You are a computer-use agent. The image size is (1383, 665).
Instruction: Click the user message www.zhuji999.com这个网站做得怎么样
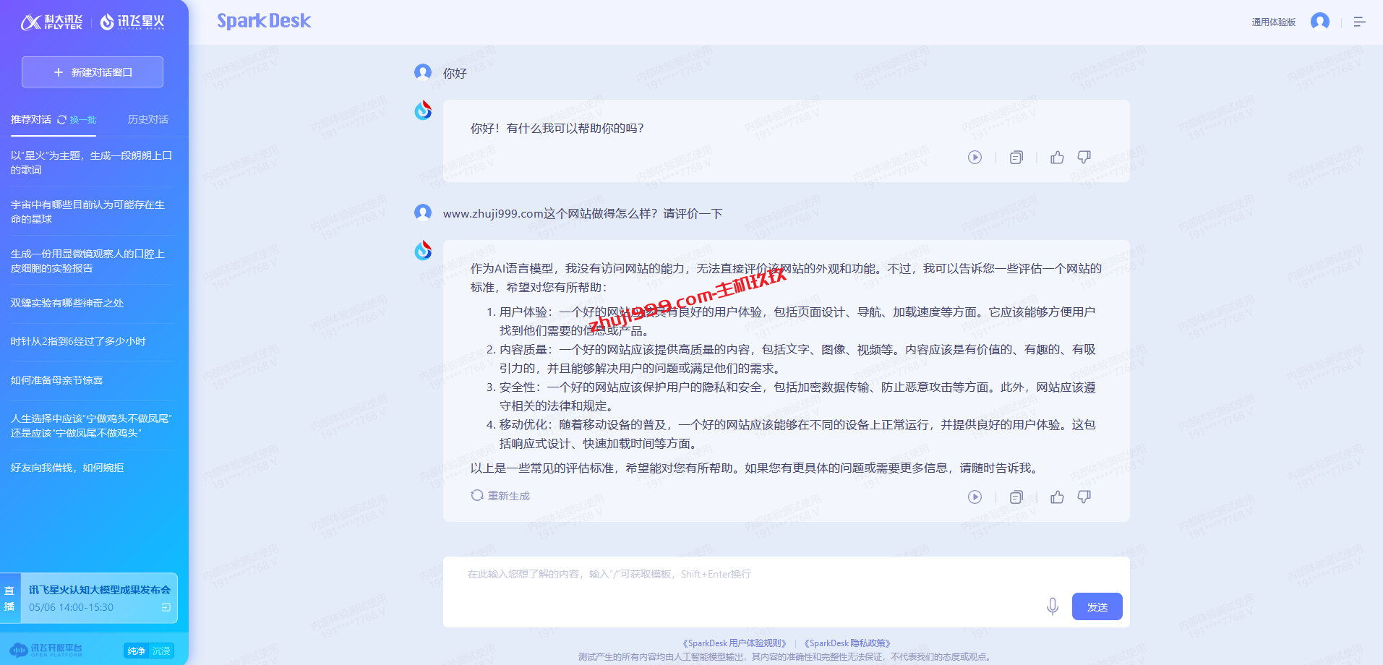[x=583, y=214]
